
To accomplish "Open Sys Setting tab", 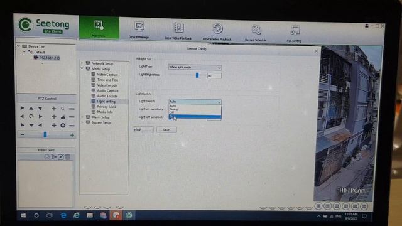I will coord(294,33).
